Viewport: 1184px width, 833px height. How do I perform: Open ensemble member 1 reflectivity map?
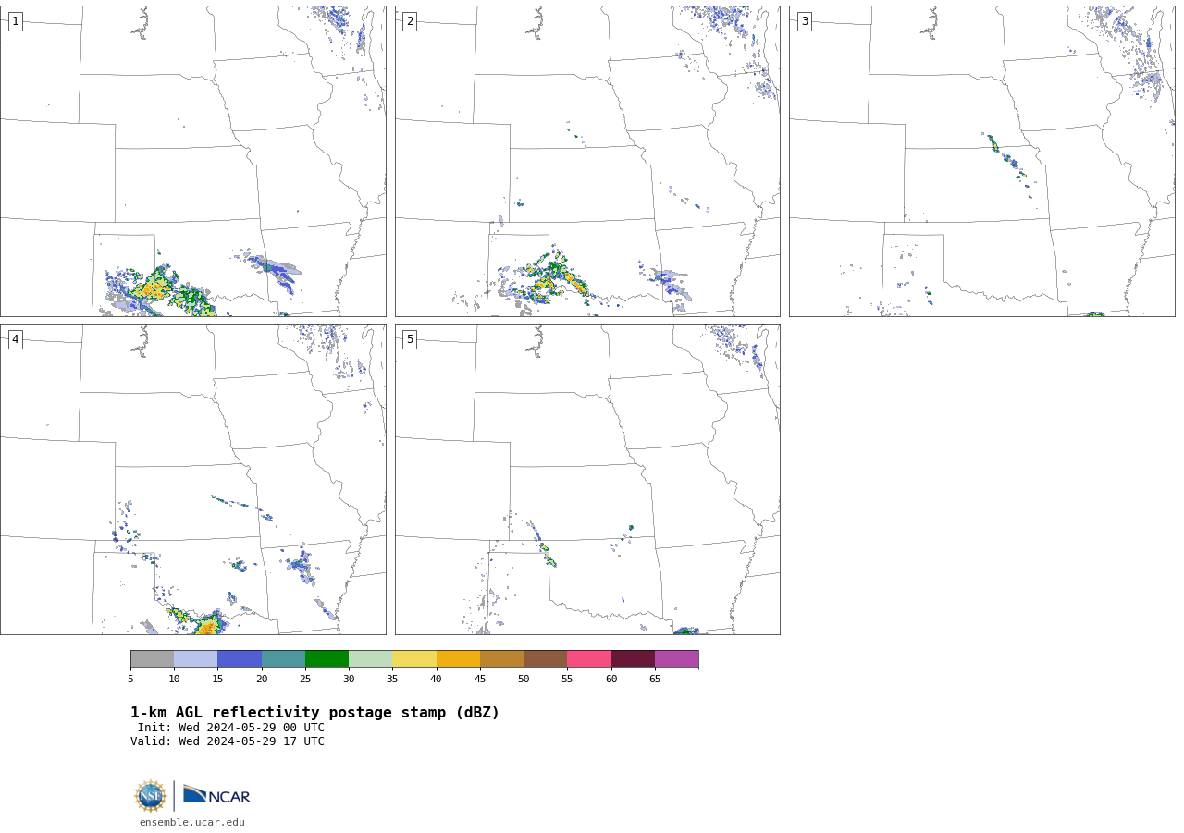[193, 161]
